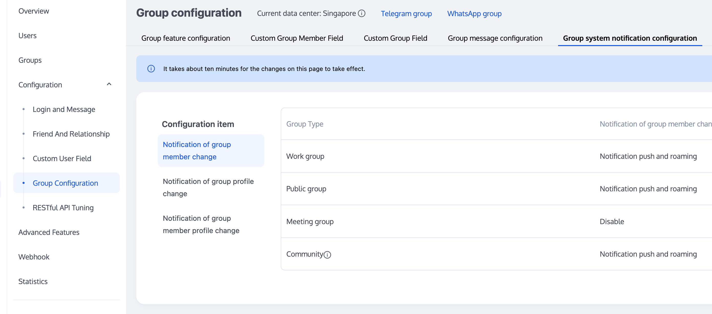Open Group message configuration tab

click(495, 38)
